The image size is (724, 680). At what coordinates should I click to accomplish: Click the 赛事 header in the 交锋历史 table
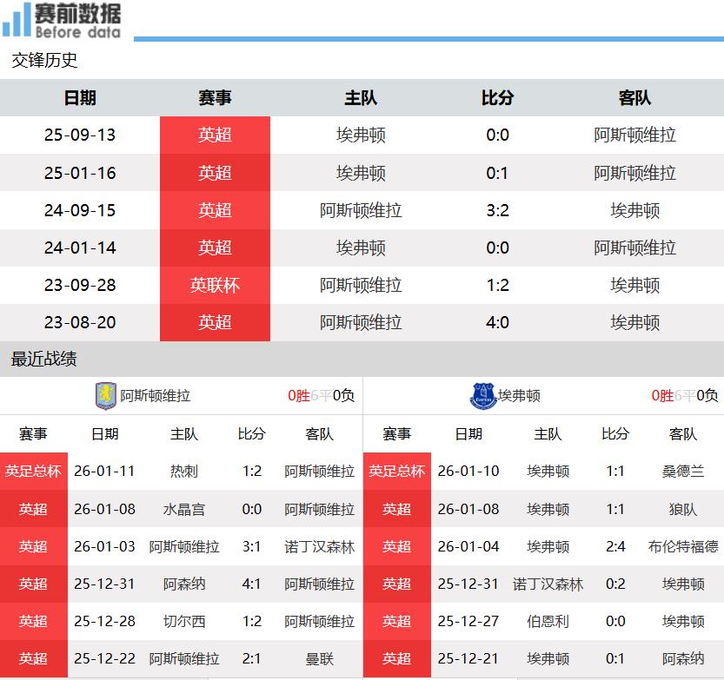click(x=215, y=98)
